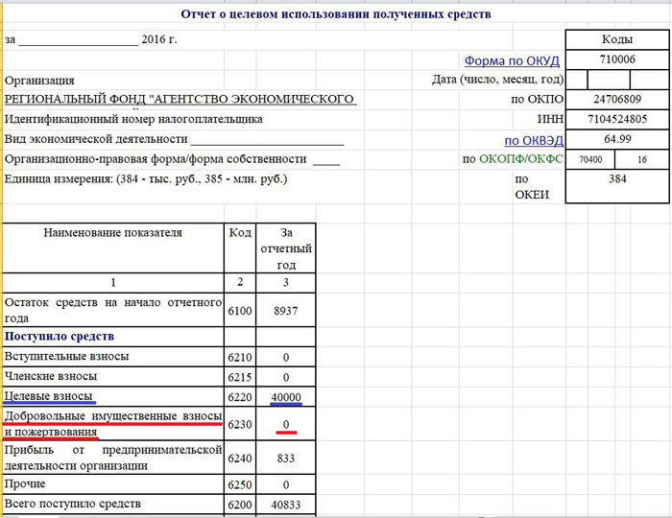
Task: Click the organization name "РЕГИОНАЛЬНЫЙ ФОНД" cell
Action: pos(180,100)
